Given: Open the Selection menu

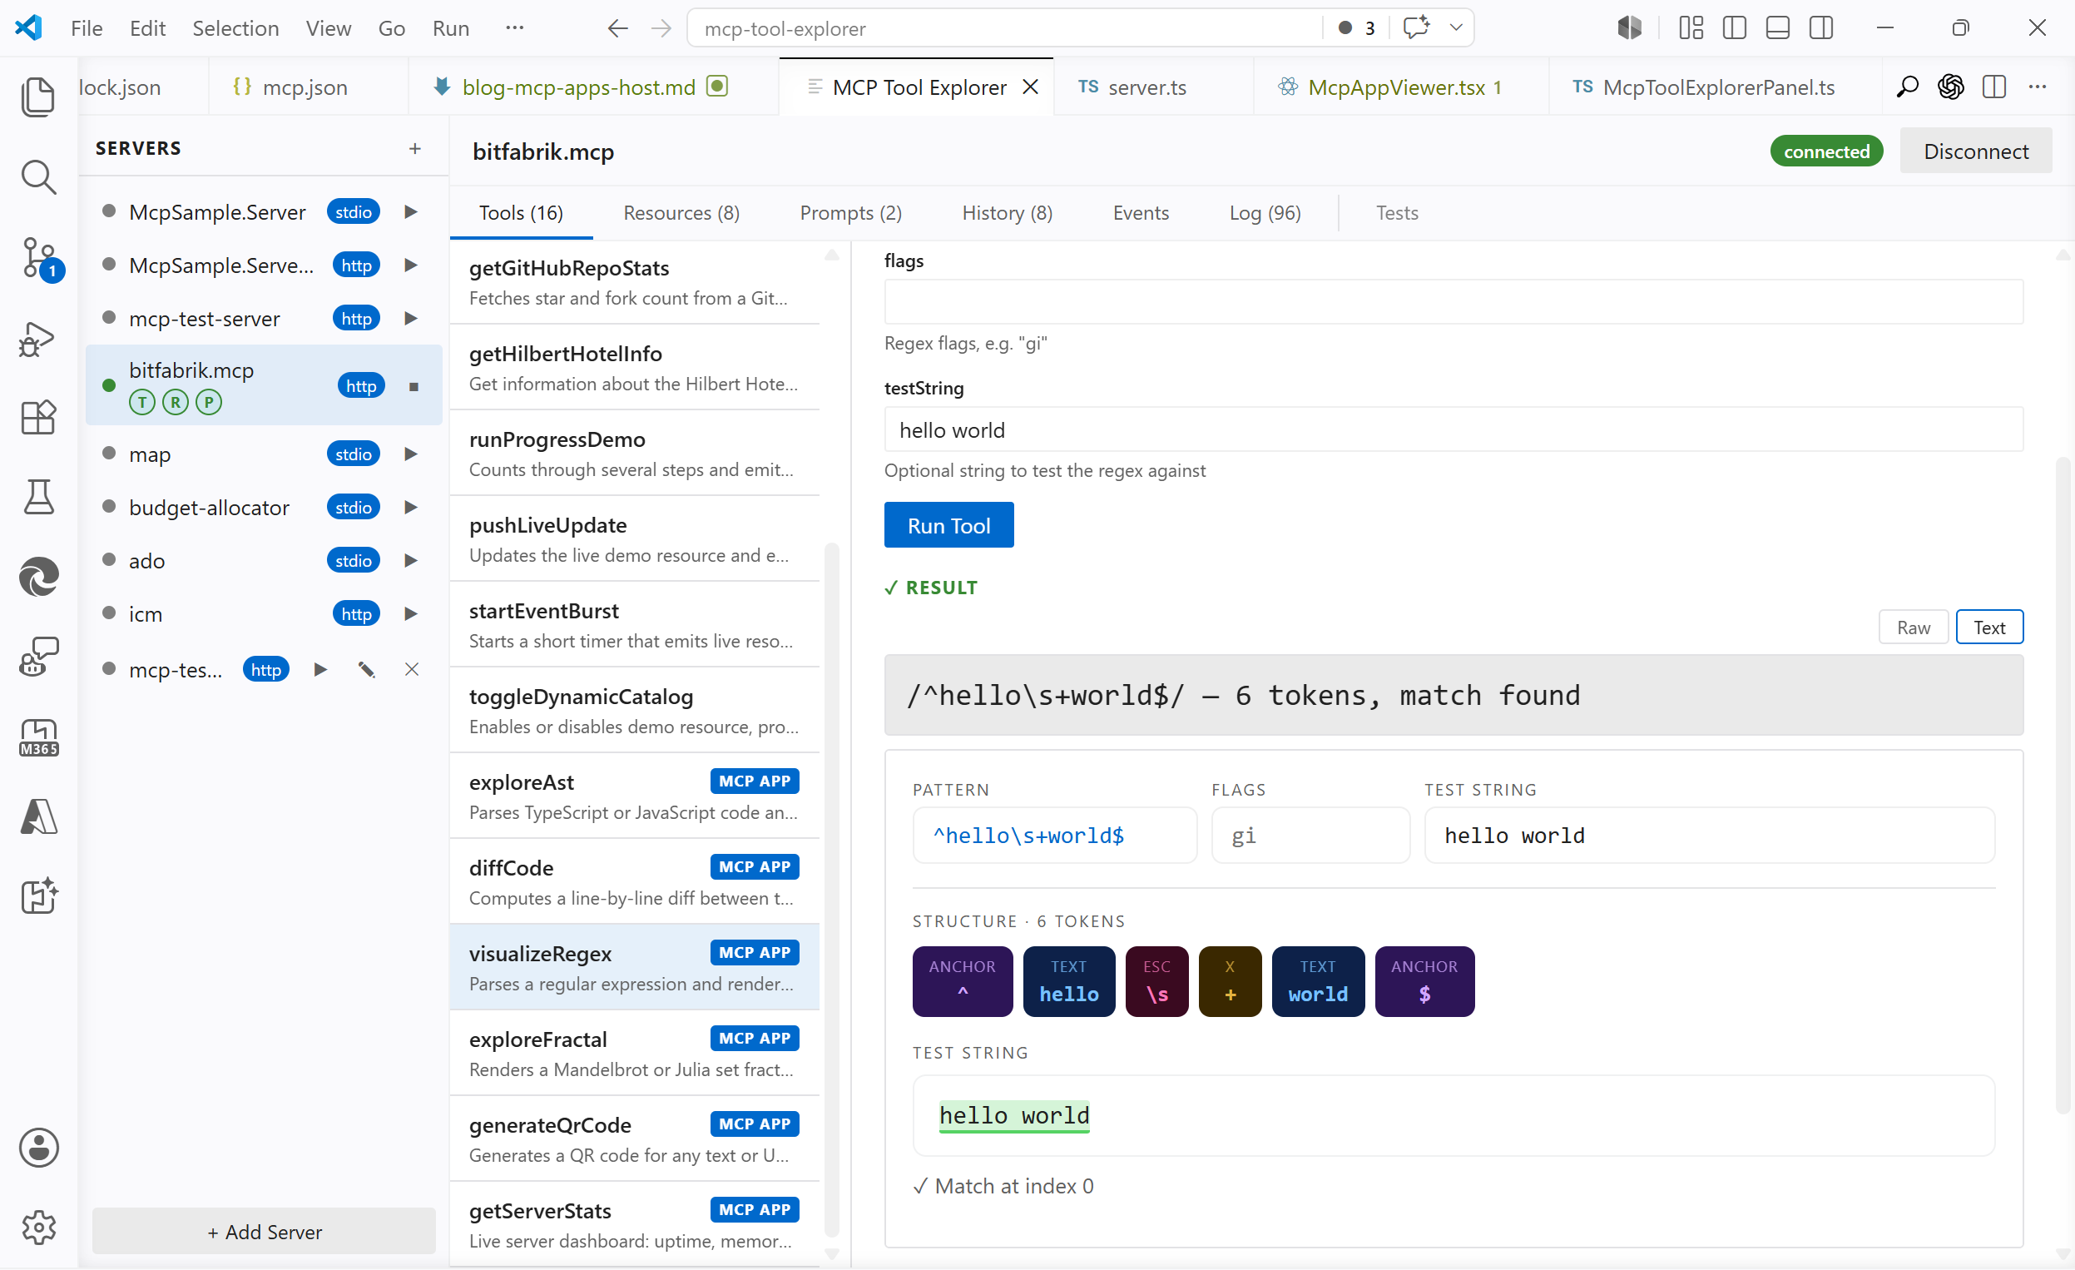Looking at the screenshot, I should [x=235, y=27].
